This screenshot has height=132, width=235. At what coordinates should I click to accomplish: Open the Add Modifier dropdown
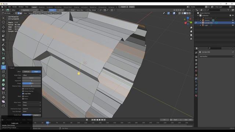pyautogui.click(x=216, y=56)
